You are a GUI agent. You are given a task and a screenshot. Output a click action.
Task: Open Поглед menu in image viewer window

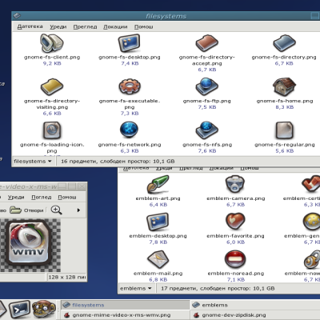[42, 197]
